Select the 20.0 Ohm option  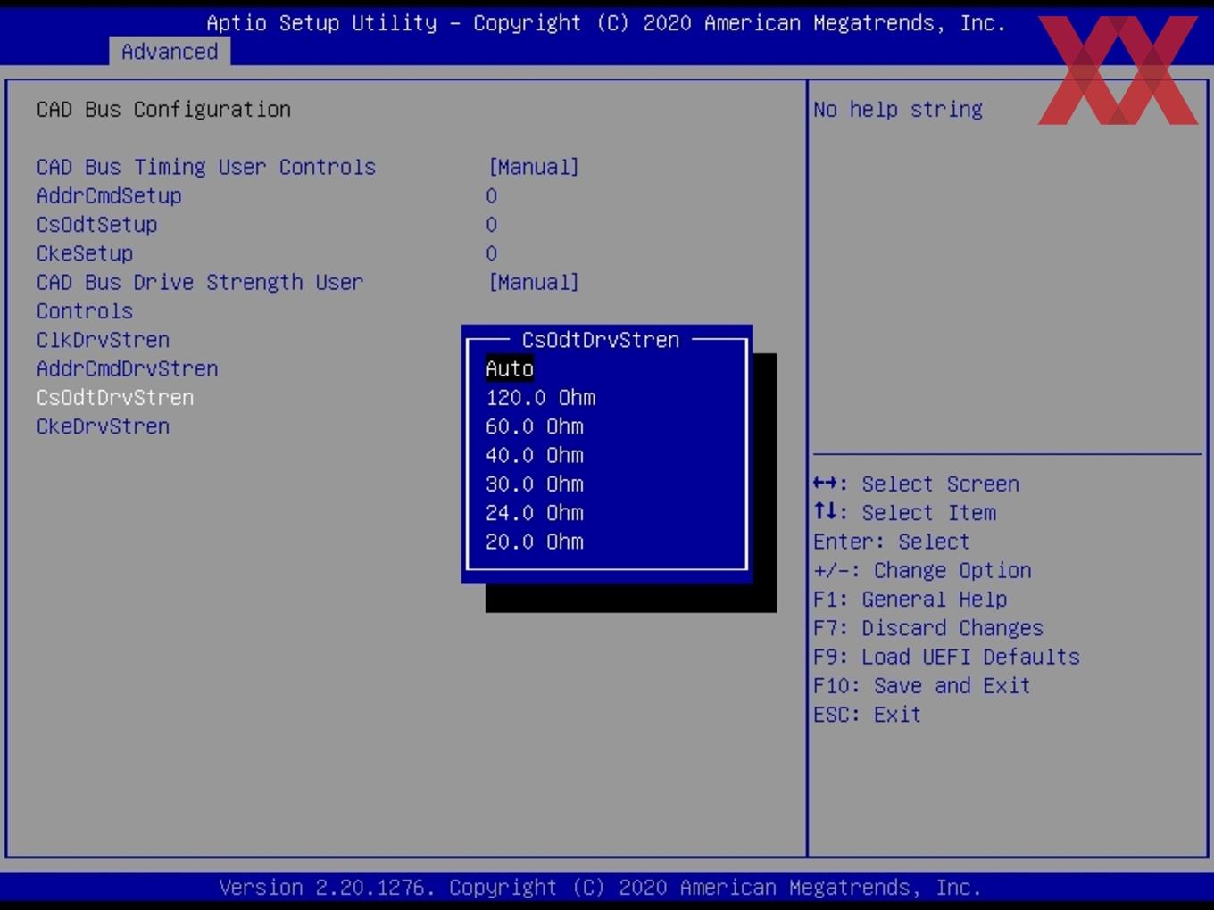(x=535, y=542)
